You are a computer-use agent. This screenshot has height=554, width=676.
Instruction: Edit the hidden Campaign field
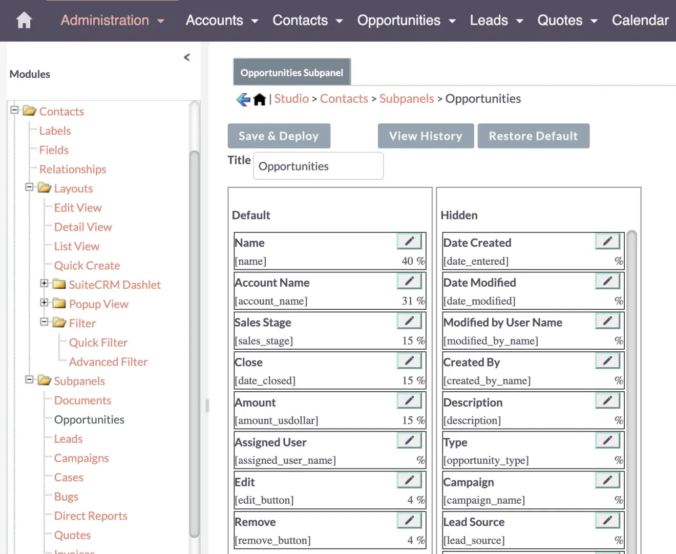click(x=607, y=480)
